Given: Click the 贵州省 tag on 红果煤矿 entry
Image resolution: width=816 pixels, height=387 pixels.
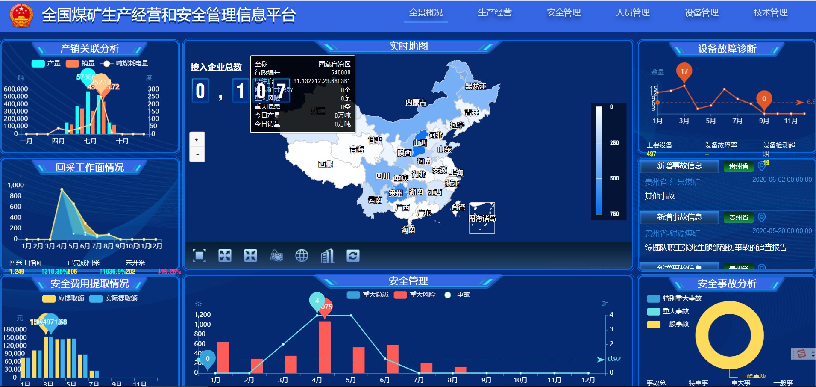Looking at the screenshot, I should [x=738, y=166].
